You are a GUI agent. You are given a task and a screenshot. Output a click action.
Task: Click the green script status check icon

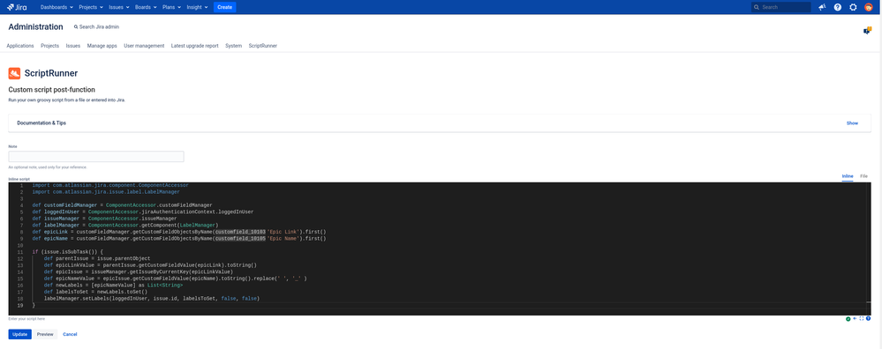(848, 319)
